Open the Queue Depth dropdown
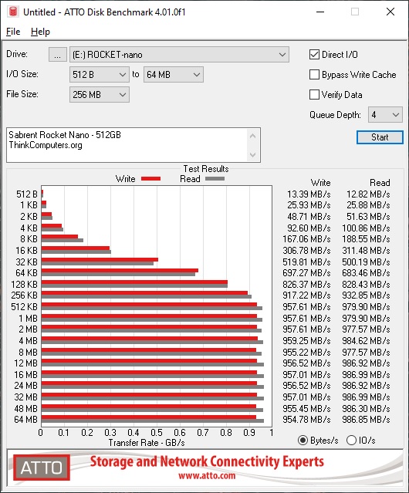This screenshot has height=493, width=409. (385, 115)
